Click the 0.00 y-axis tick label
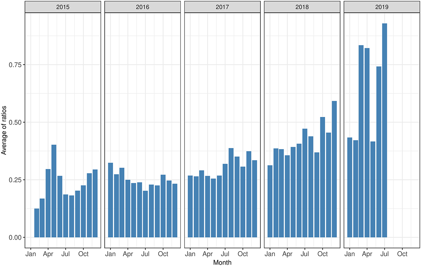This screenshot has width=421, height=266. coord(15,237)
